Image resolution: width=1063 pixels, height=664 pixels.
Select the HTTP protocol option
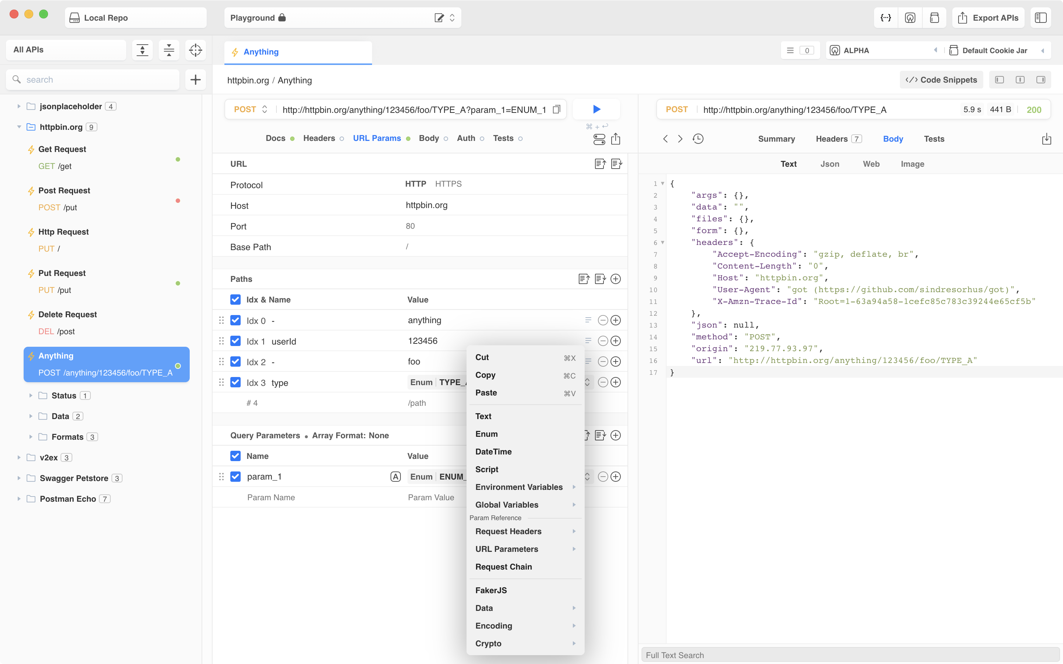(416, 184)
